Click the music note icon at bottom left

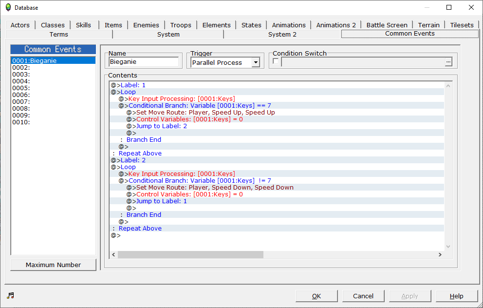[11, 296]
